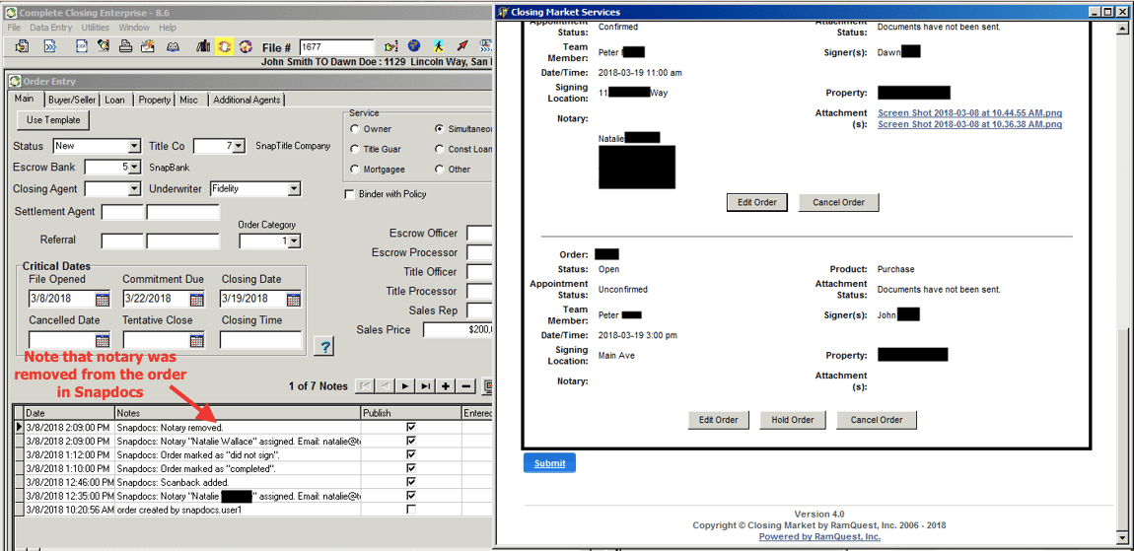Click the binoculars search toolbar icon

point(173,47)
